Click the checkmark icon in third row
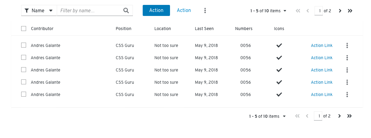Viewport: 371px width, 138px height. 279,70
